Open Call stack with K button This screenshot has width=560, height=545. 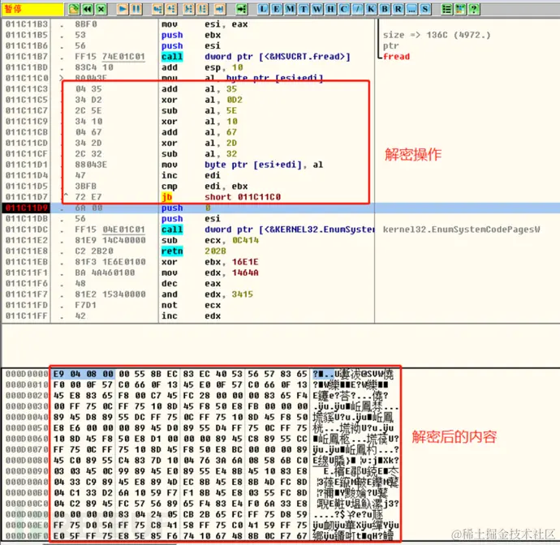371,9
